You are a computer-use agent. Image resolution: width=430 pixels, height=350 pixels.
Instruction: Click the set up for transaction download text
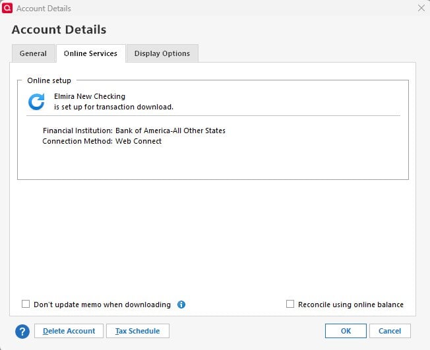113,107
